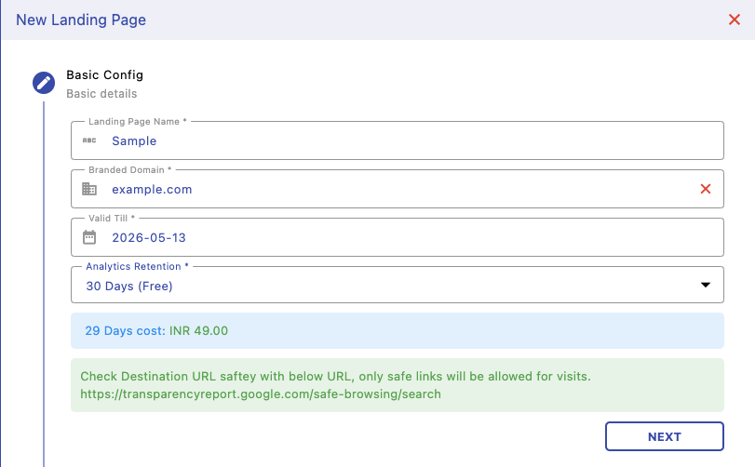Click the 29 Days cost INR 49.00 banner
The image size is (755, 467).
(x=398, y=330)
